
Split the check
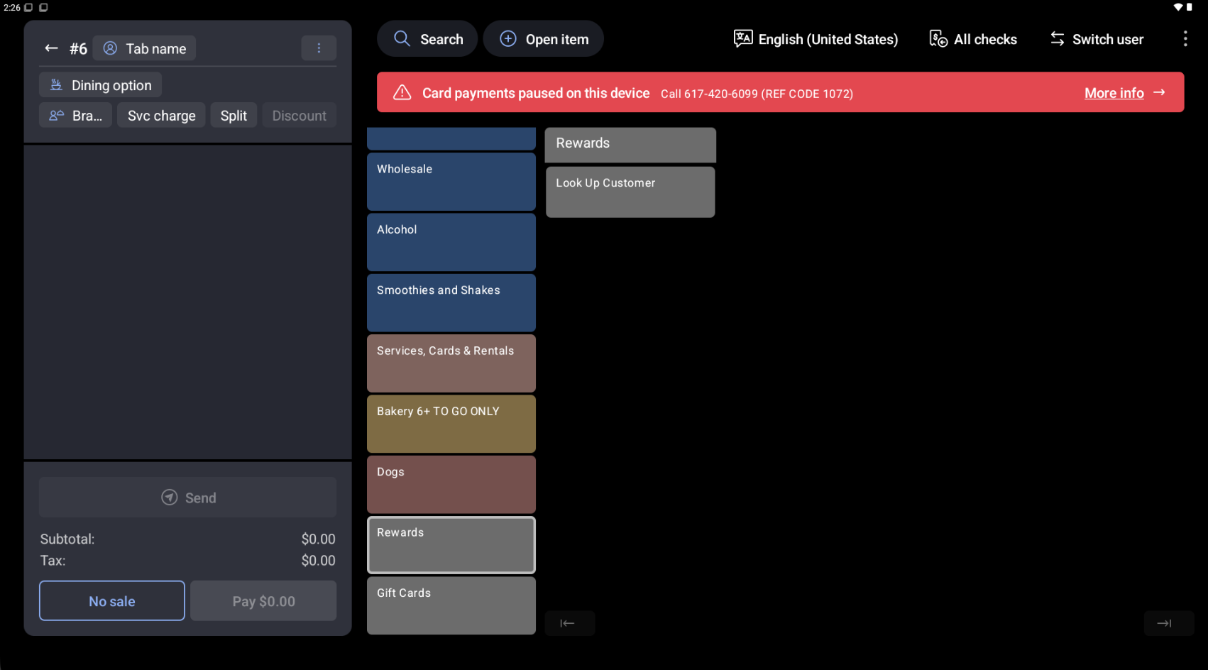tap(234, 116)
